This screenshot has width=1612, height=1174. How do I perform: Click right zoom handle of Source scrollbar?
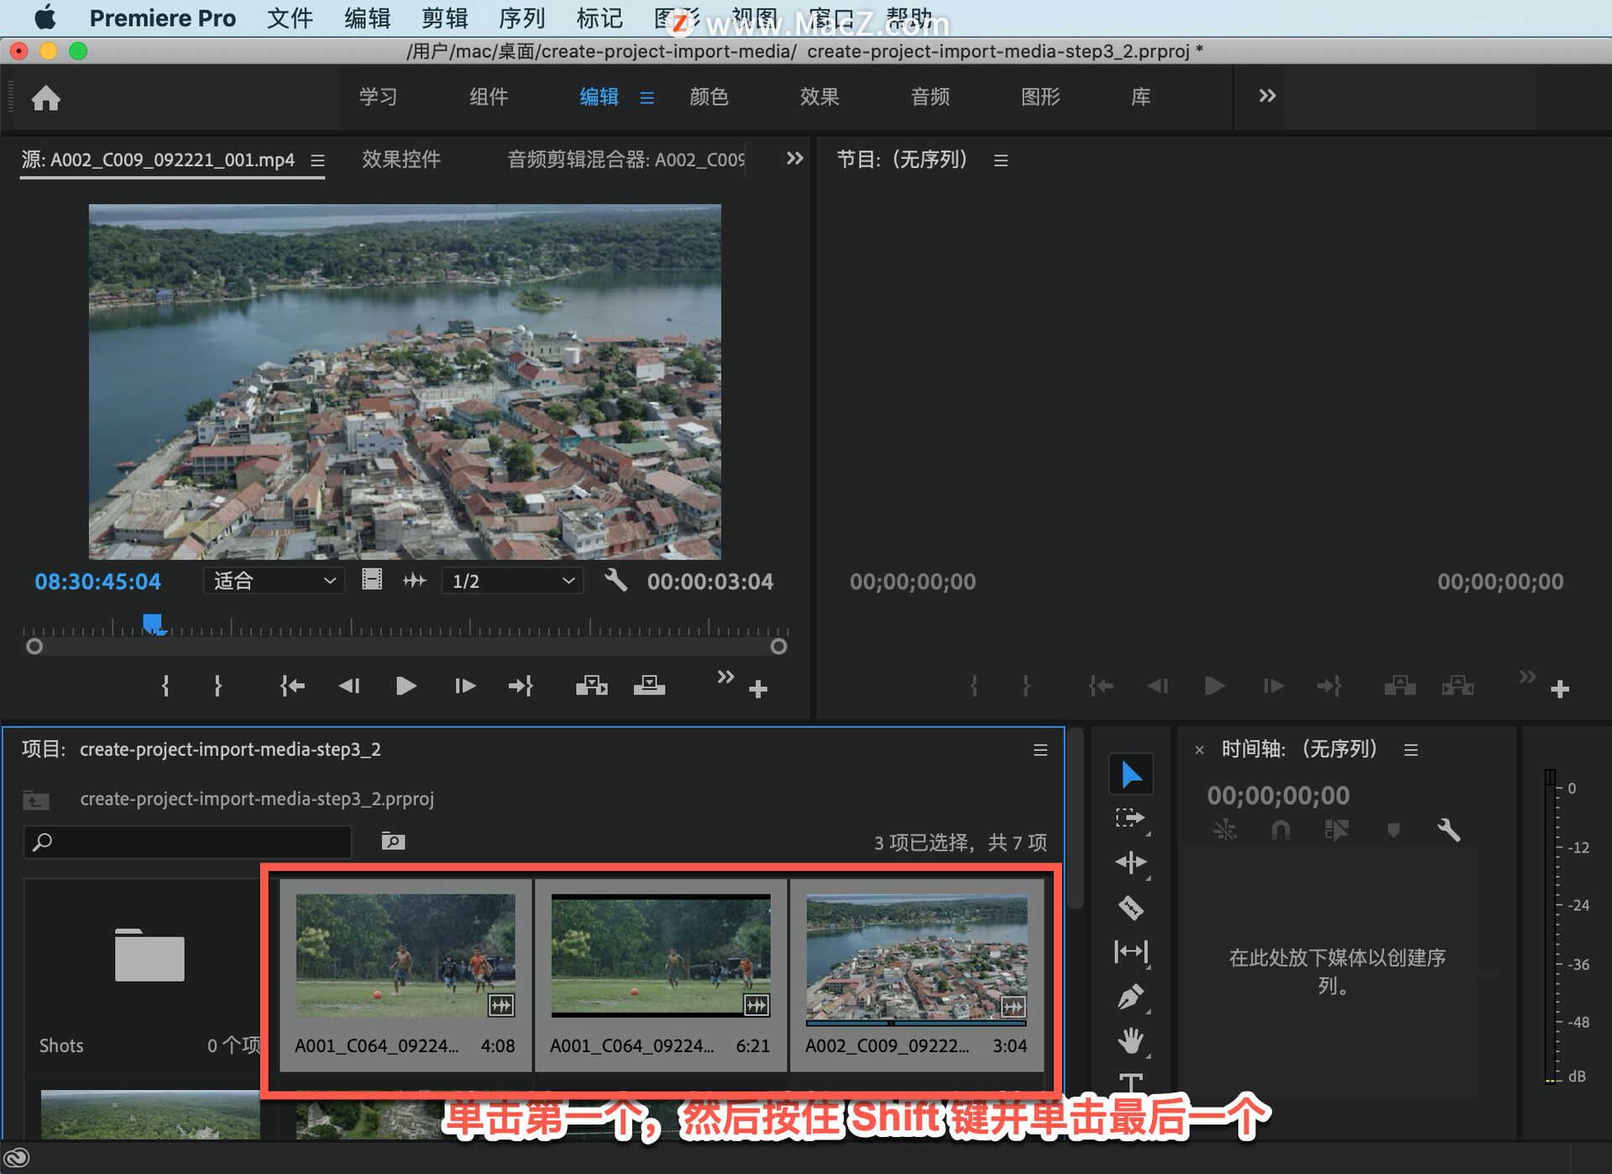778,646
